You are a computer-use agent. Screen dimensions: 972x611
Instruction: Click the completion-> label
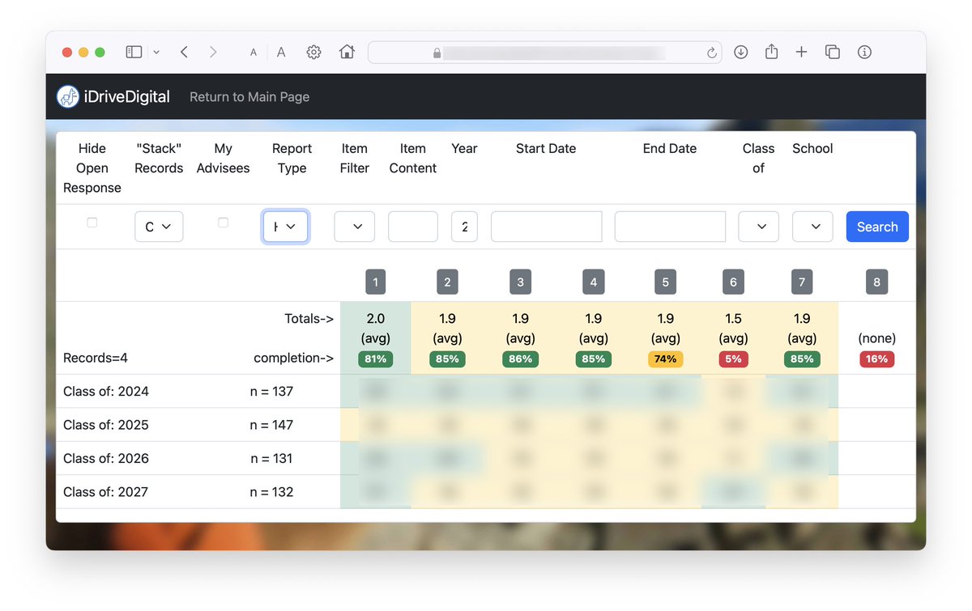(x=293, y=358)
